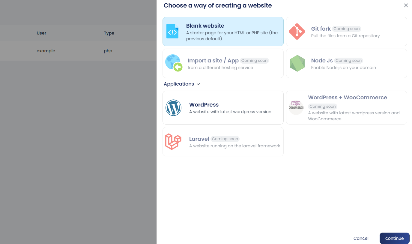
Task: Click the Applications section label
Action: tap(179, 84)
